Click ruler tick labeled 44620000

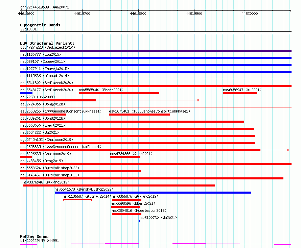250,14
